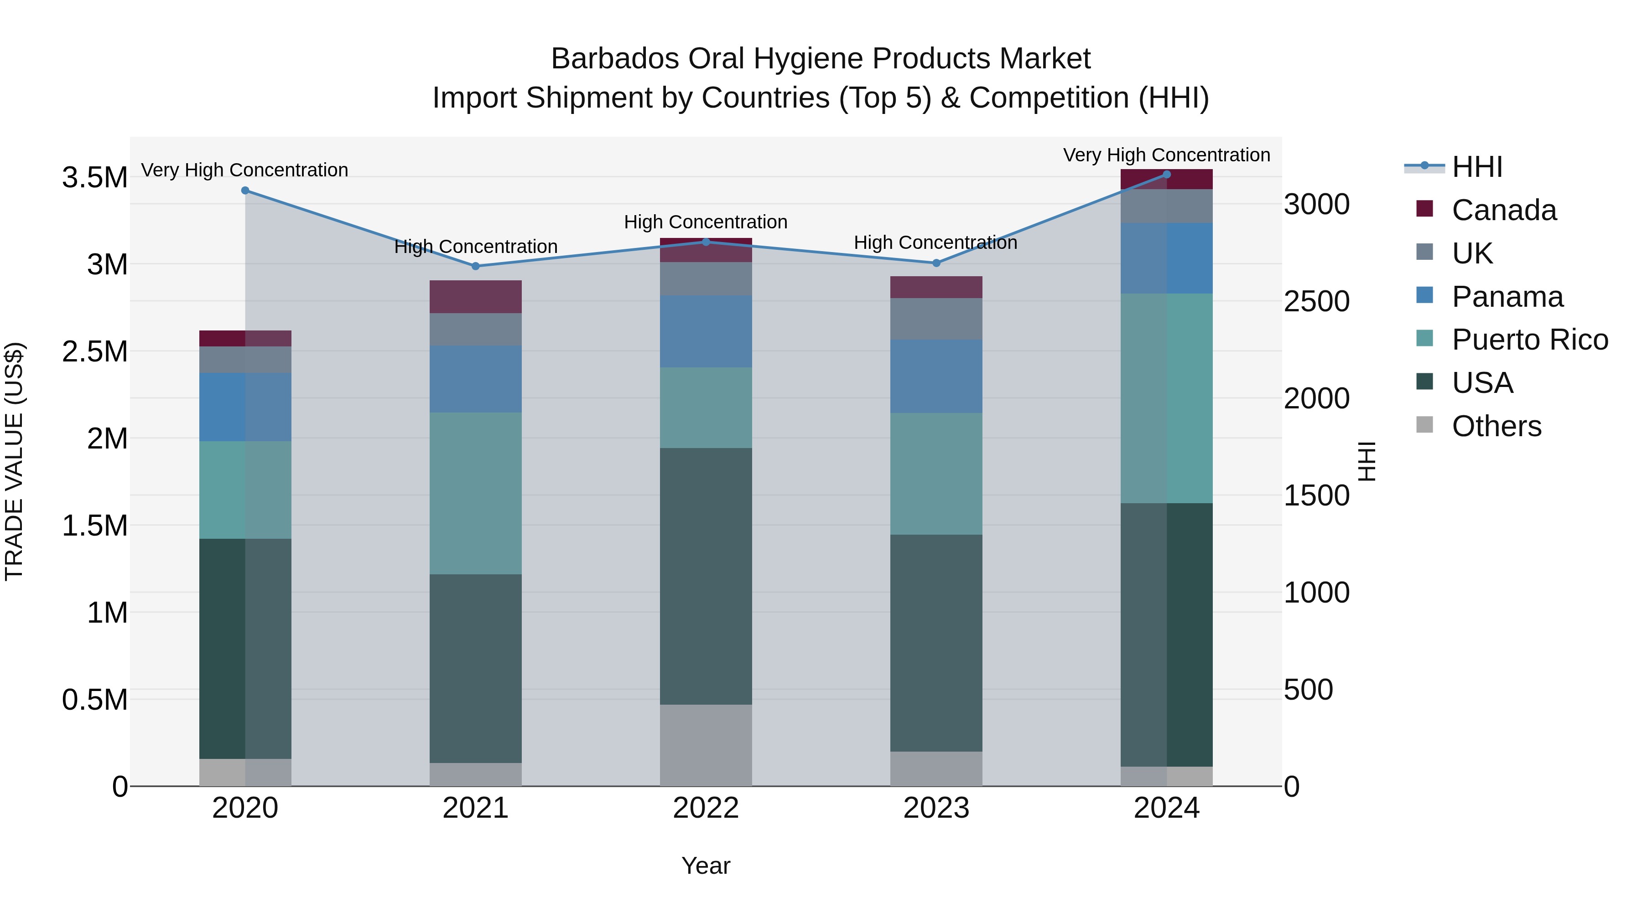Toggle the Canada legend entry
The image size is (1642, 923).
pos(1486,210)
